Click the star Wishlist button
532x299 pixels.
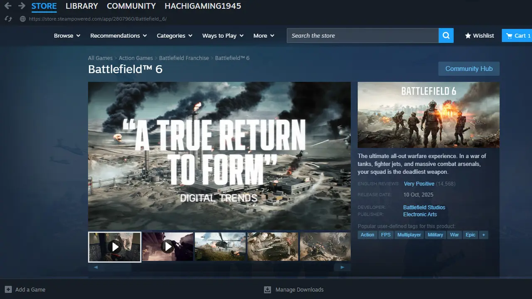coord(479,36)
